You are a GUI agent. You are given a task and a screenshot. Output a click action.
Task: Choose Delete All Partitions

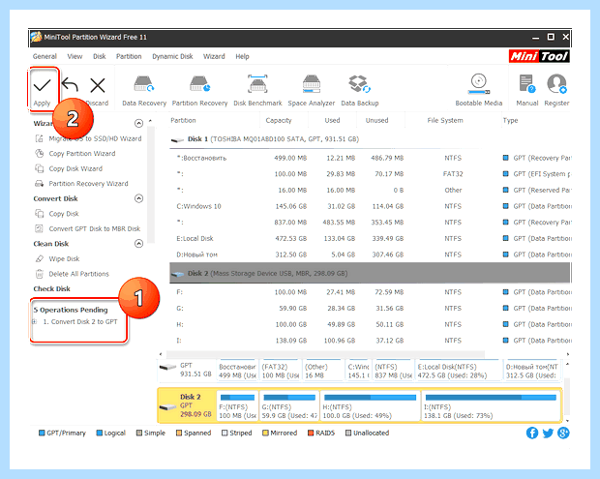78,274
